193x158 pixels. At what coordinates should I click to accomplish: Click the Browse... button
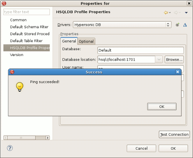[174, 60]
